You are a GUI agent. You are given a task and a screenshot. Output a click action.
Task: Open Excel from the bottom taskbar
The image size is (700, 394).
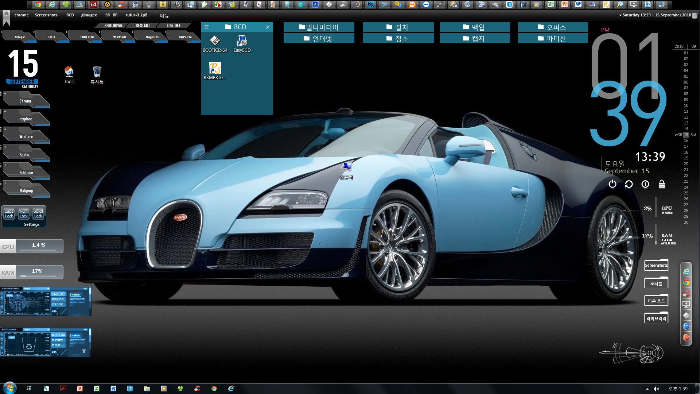pos(97,389)
